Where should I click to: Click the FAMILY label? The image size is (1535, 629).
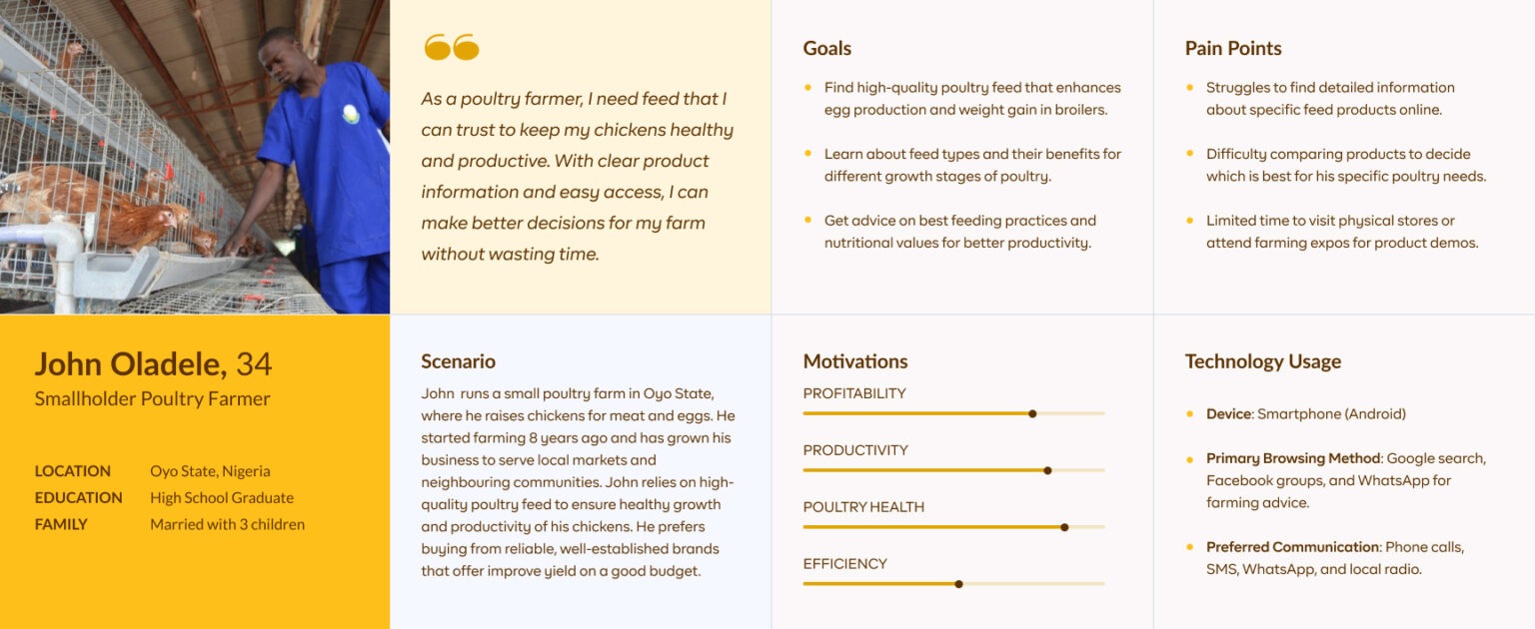[x=61, y=524]
